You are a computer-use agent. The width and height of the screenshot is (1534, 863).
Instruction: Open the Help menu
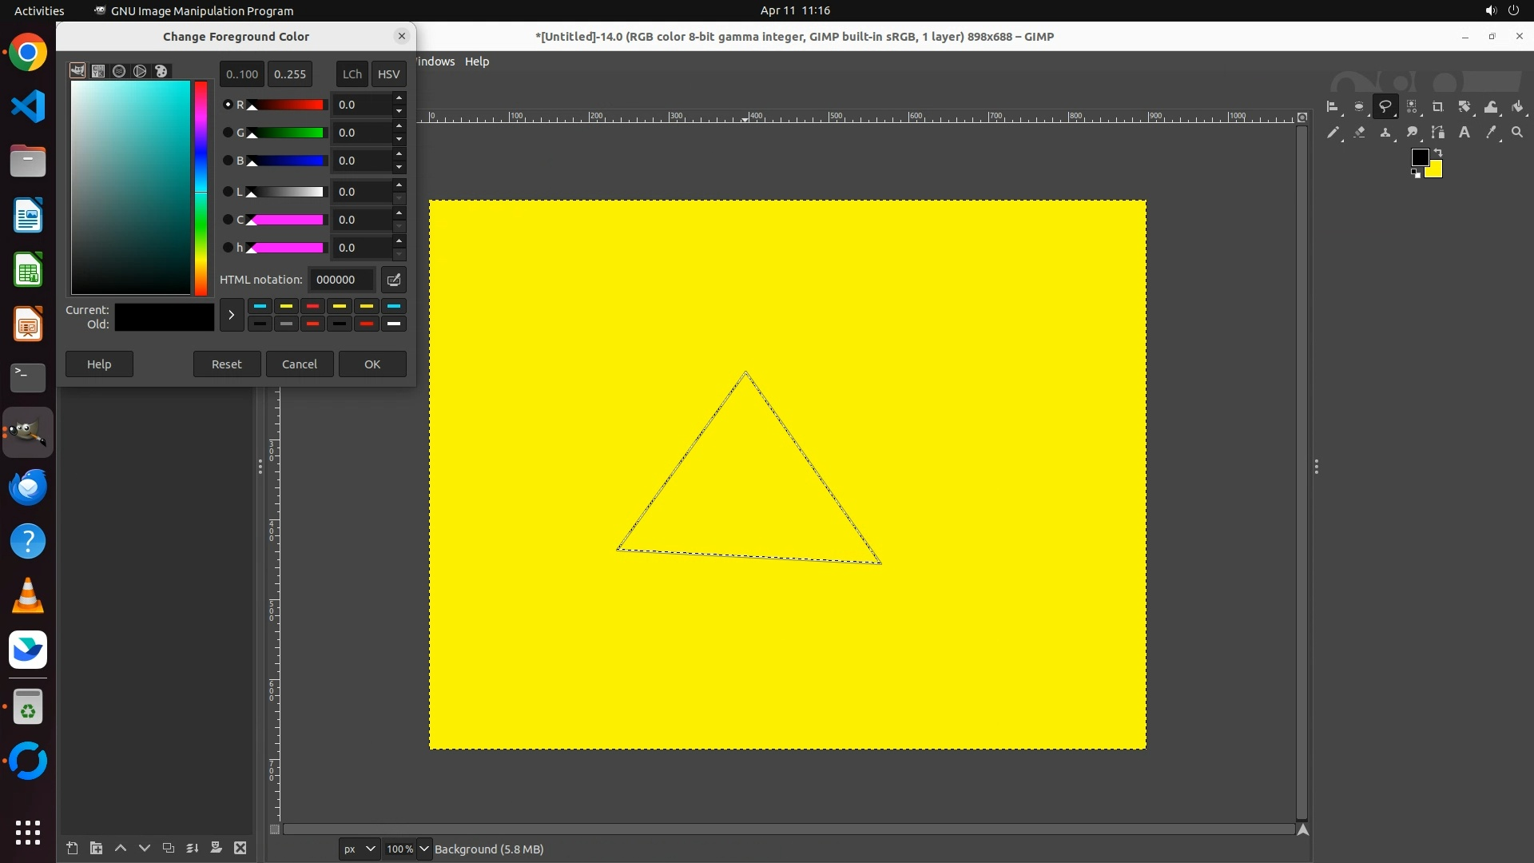pyautogui.click(x=477, y=62)
